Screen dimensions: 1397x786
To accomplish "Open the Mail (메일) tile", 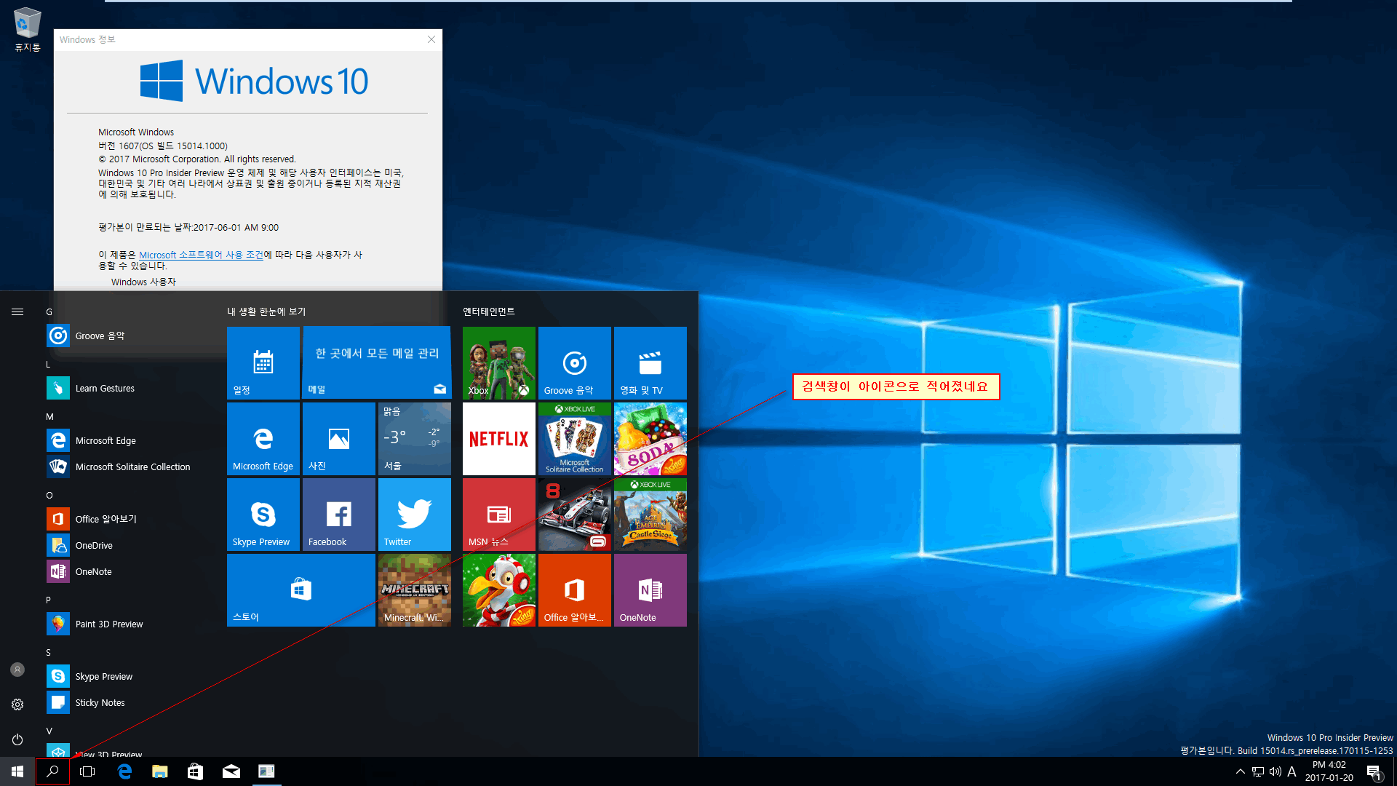I will click(377, 362).
